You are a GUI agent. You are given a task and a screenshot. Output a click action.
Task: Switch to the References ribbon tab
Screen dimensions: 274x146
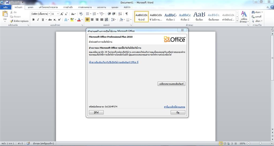click(68, 7)
